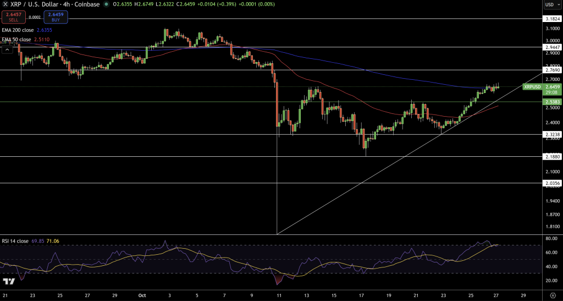Viewport: 563px width, 301px height.
Task: Click the 2.6459 BUY button
Action: pyautogui.click(x=55, y=17)
